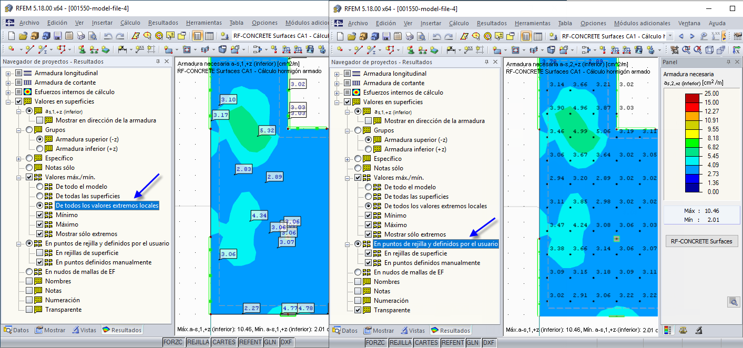
Task: Select new node tool in front window
Action: 340,50
